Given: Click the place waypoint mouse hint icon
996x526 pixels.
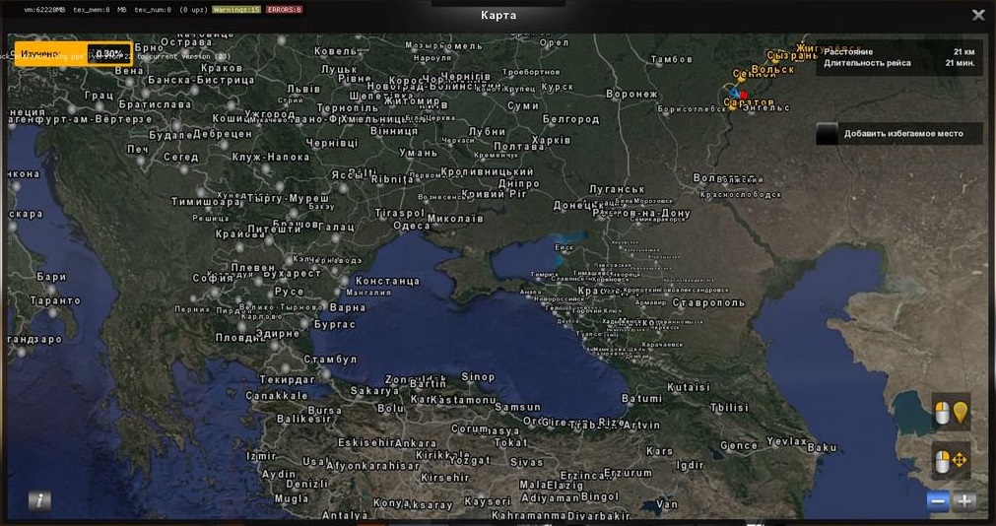Looking at the screenshot, I should [x=951, y=413].
